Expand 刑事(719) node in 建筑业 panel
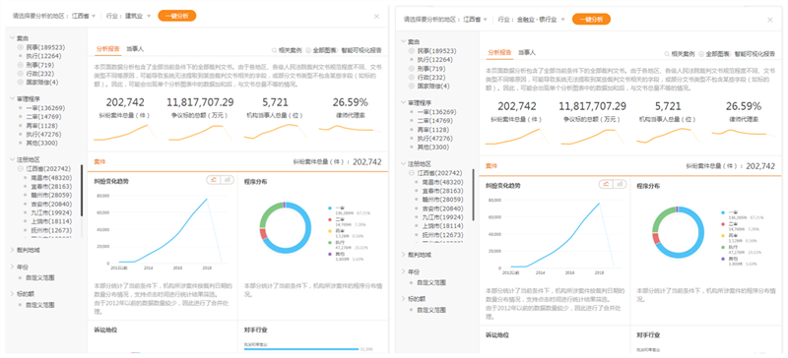The width and height of the screenshot is (788, 358). (x=20, y=65)
